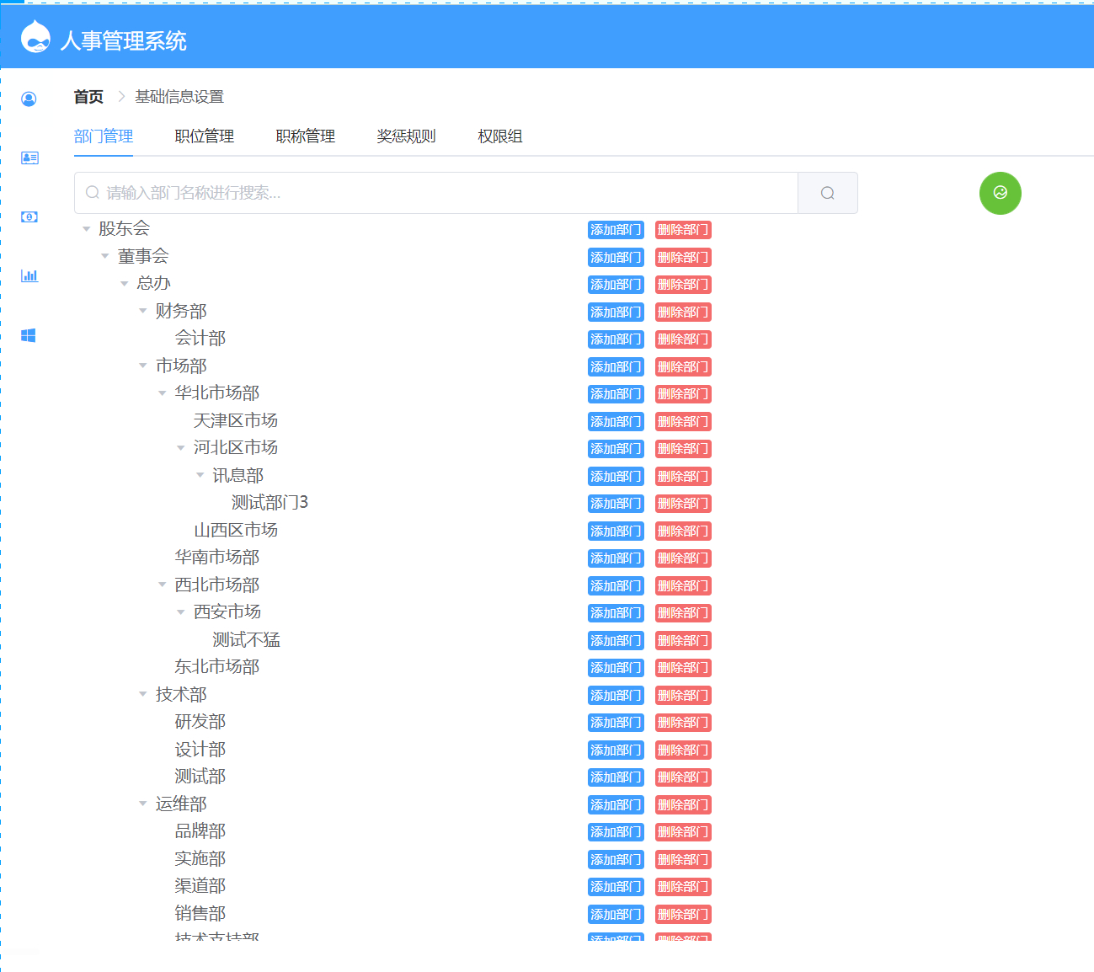Click 删除部门 for 山西区市场

[683, 531]
